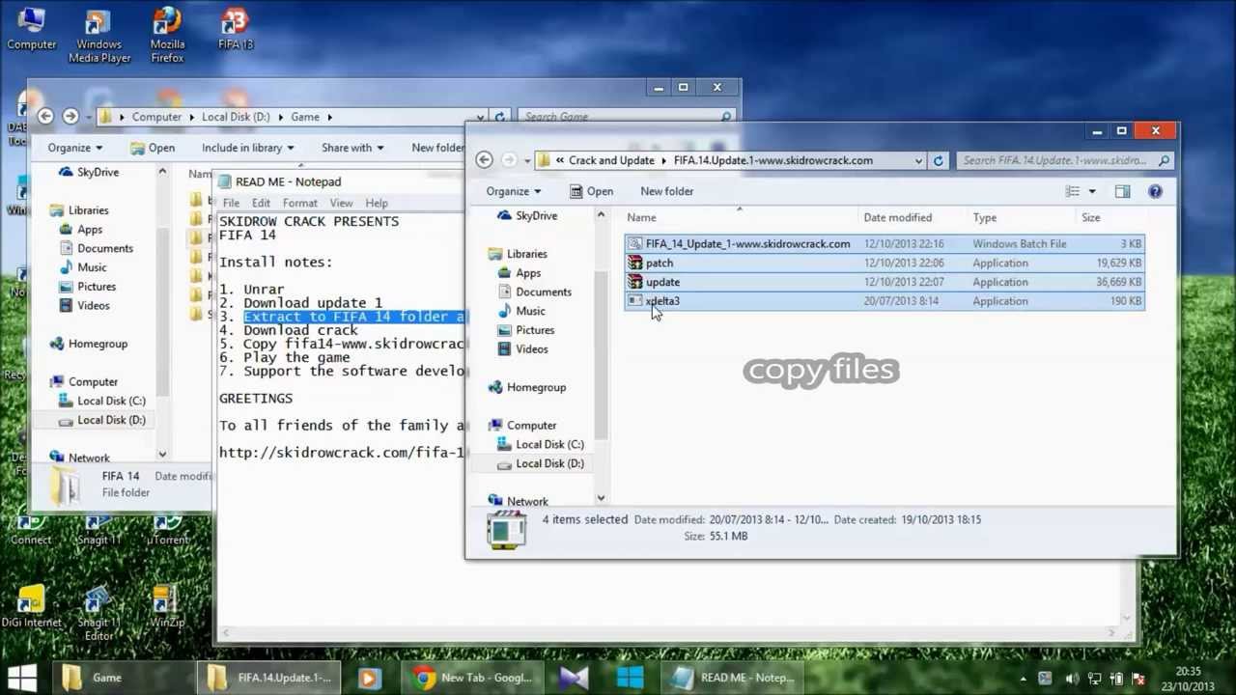The width and height of the screenshot is (1236, 695).
Task: Open the Format menu in Notepad
Action: [299, 203]
